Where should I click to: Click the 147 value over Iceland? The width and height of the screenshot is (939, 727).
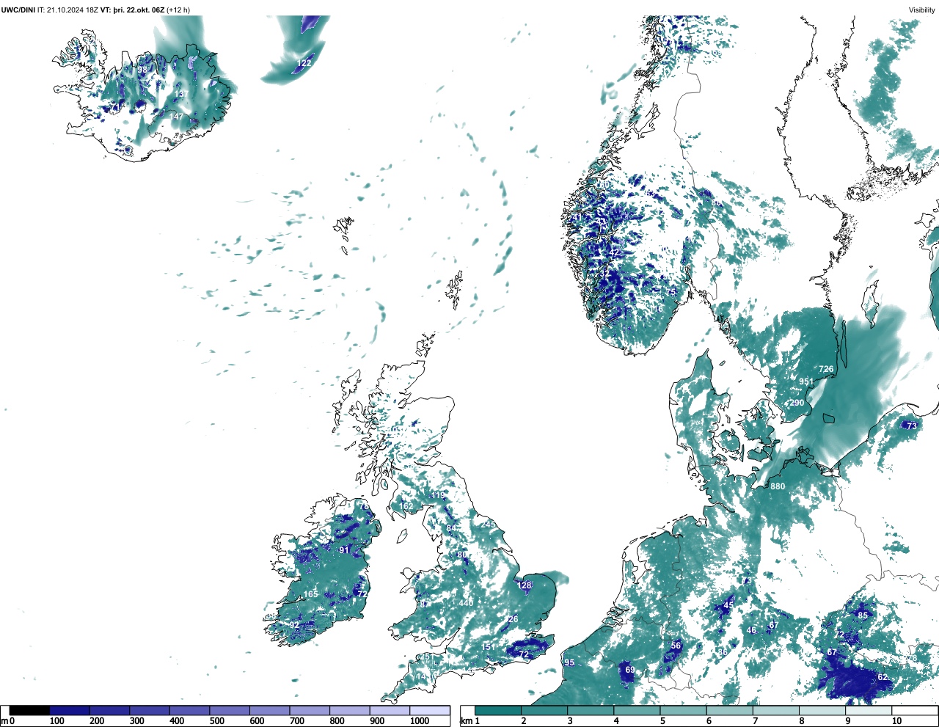(x=177, y=117)
